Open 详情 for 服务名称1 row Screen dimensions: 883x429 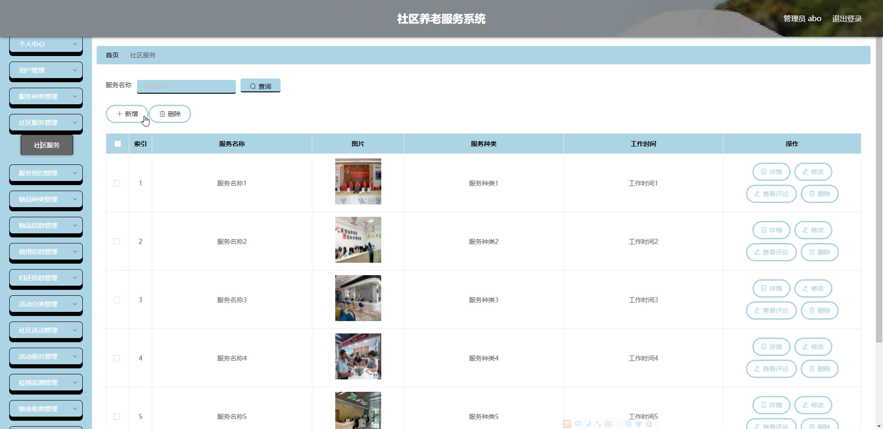(771, 172)
